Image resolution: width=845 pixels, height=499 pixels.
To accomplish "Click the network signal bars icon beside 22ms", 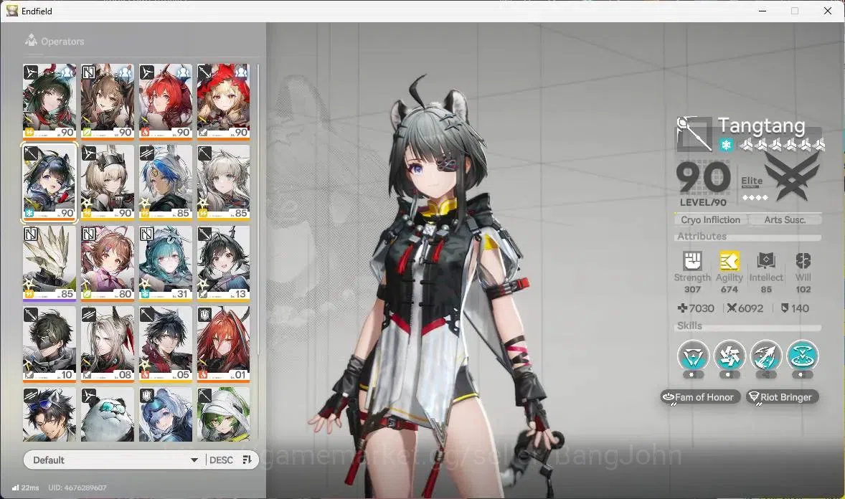I will pos(15,487).
